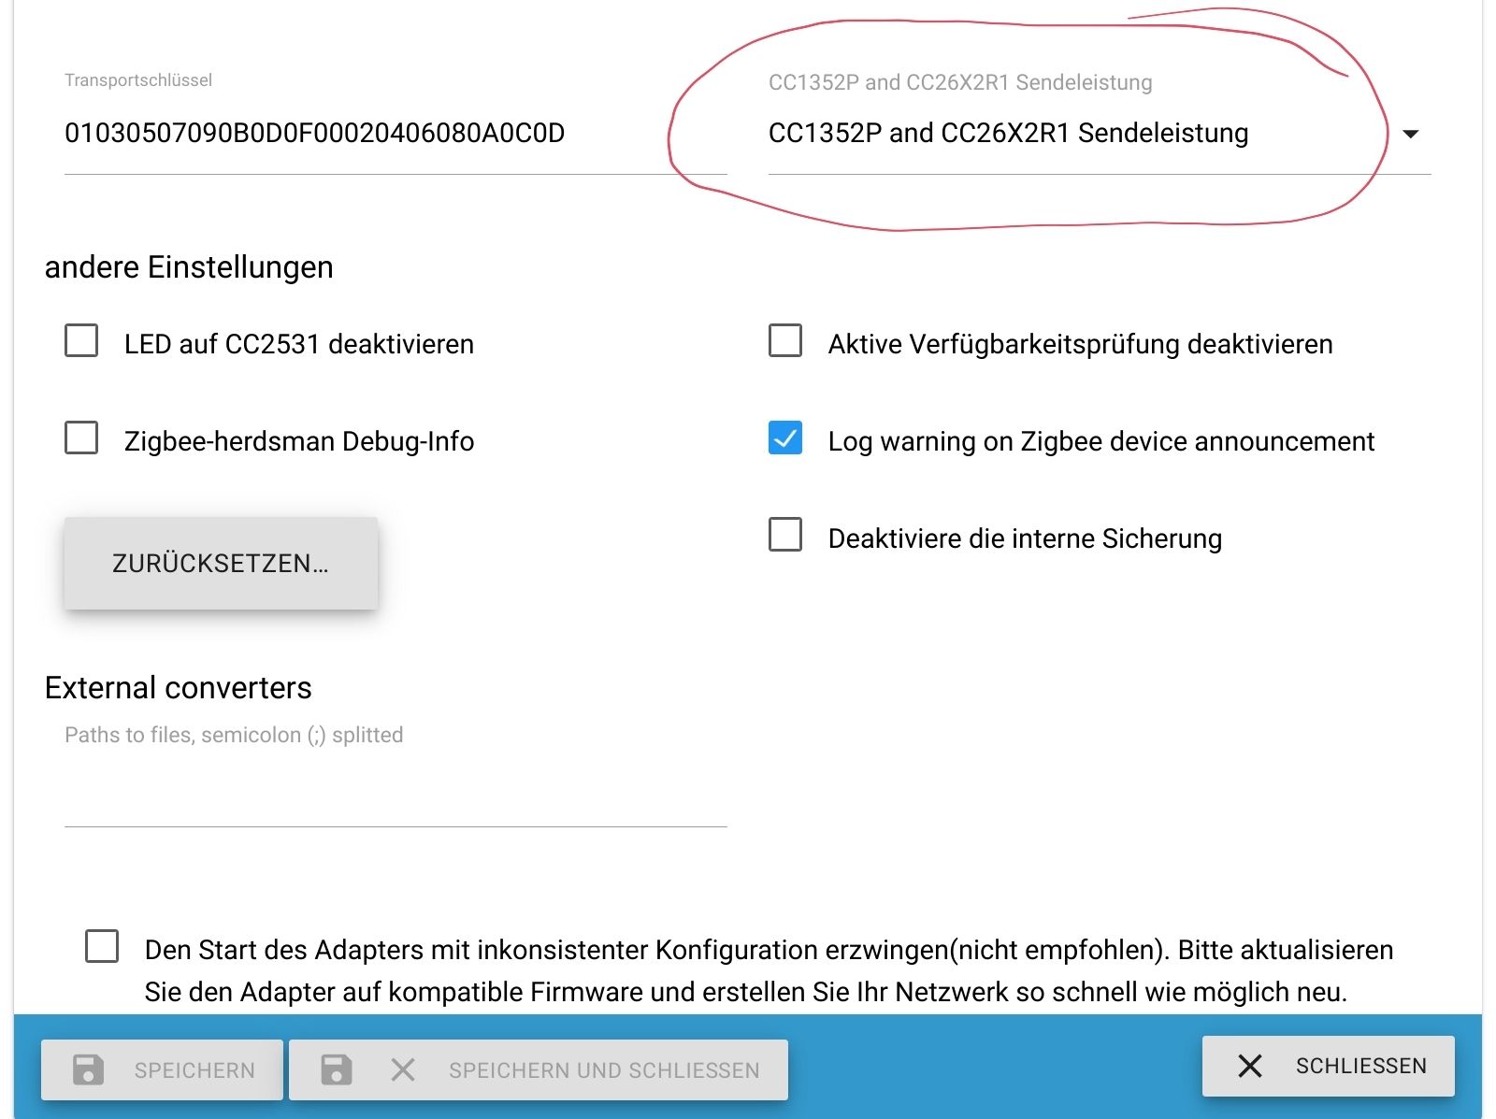Screen dimensions: 1496x1119
Task: Click the X icon on the Schliessen button
Action: pyautogui.click(x=1250, y=1066)
